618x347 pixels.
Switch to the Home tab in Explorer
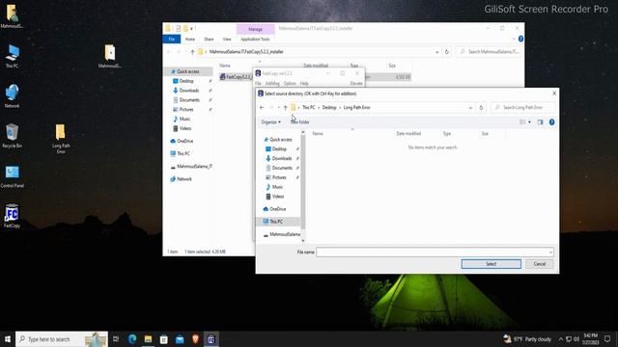point(190,40)
